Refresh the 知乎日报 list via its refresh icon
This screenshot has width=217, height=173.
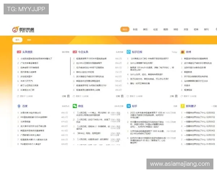pos(128,96)
